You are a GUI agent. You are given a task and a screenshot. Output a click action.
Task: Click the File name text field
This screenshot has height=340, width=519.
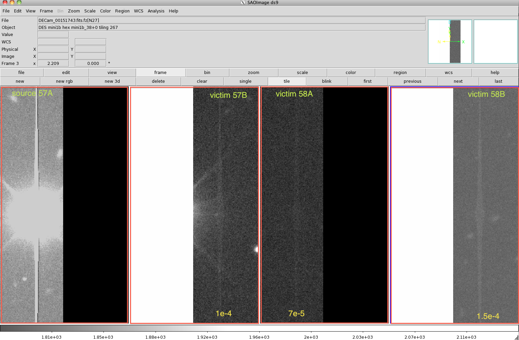(231, 21)
